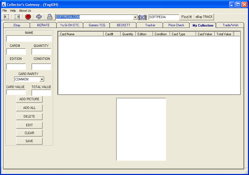The width and height of the screenshot is (249, 175).
Task: Click the Find It! button
Action: (x=186, y=17)
